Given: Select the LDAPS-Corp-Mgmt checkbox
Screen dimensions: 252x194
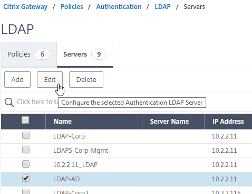Looking at the screenshot, I should (x=26, y=150).
